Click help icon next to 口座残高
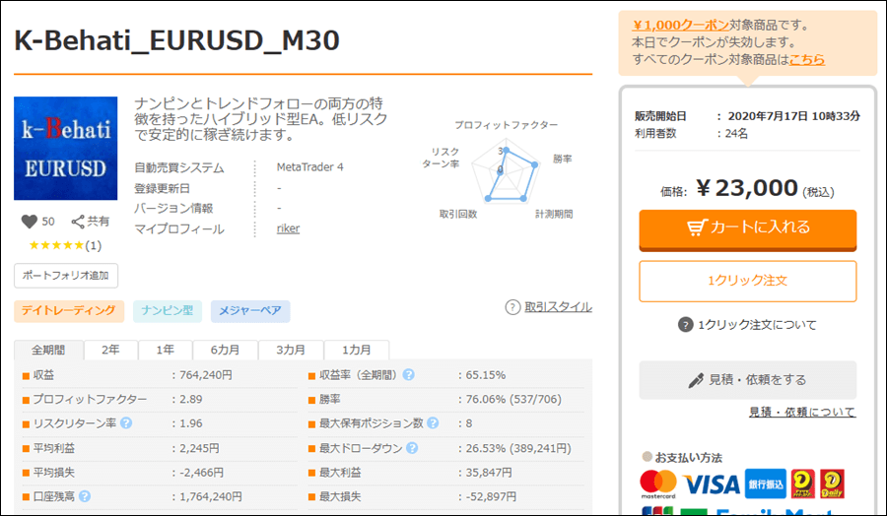Image resolution: width=887 pixels, height=516 pixels. coord(85,496)
